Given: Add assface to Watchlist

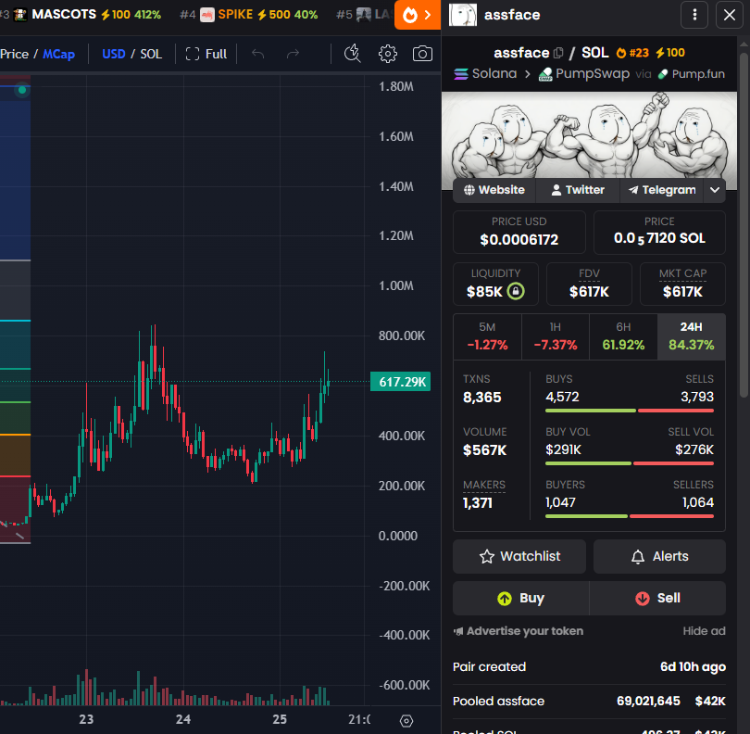Looking at the screenshot, I should click(x=519, y=556).
